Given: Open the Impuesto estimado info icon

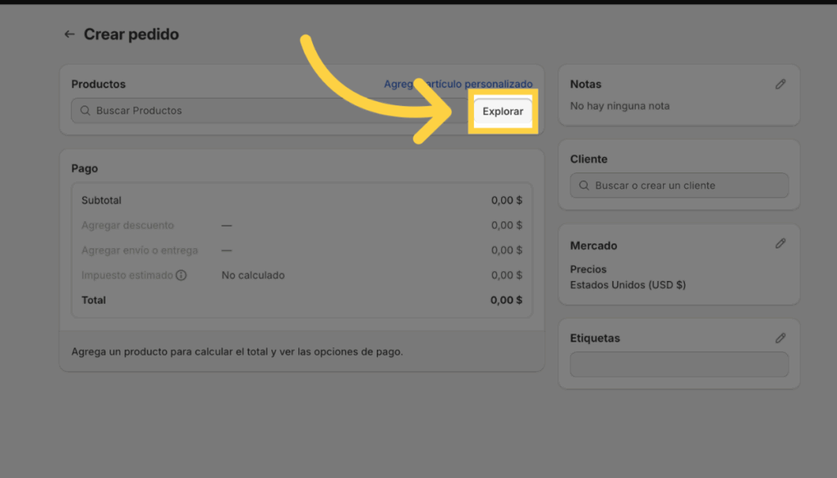Looking at the screenshot, I should point(181,275).
